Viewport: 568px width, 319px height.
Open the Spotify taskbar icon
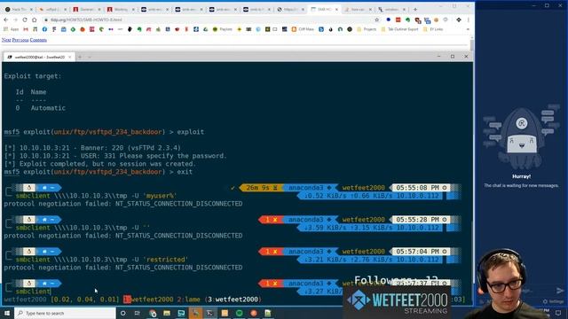239,313
